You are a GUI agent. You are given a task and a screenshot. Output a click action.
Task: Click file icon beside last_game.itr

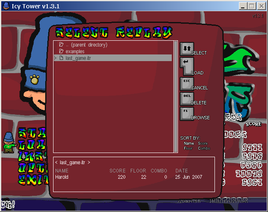tap(61, 58)
